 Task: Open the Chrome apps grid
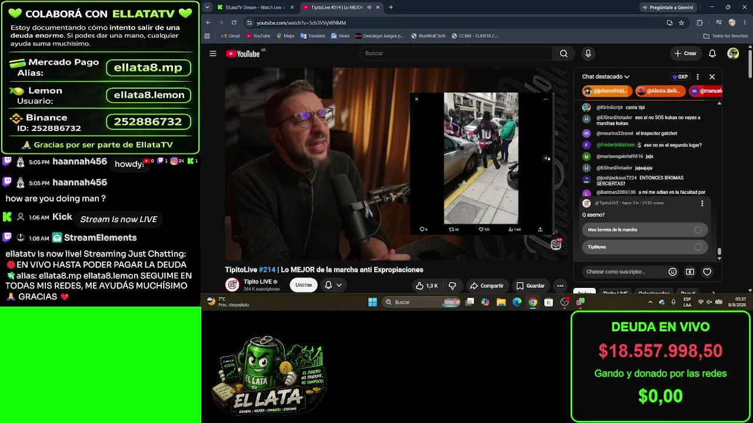tap(207, 36)
